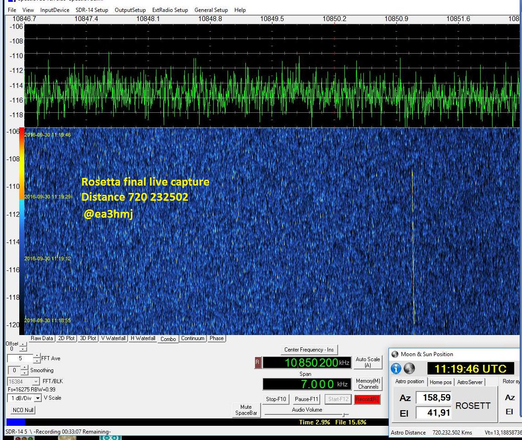Open the AstroServer tab
The image size is (522, 440).
470,382
